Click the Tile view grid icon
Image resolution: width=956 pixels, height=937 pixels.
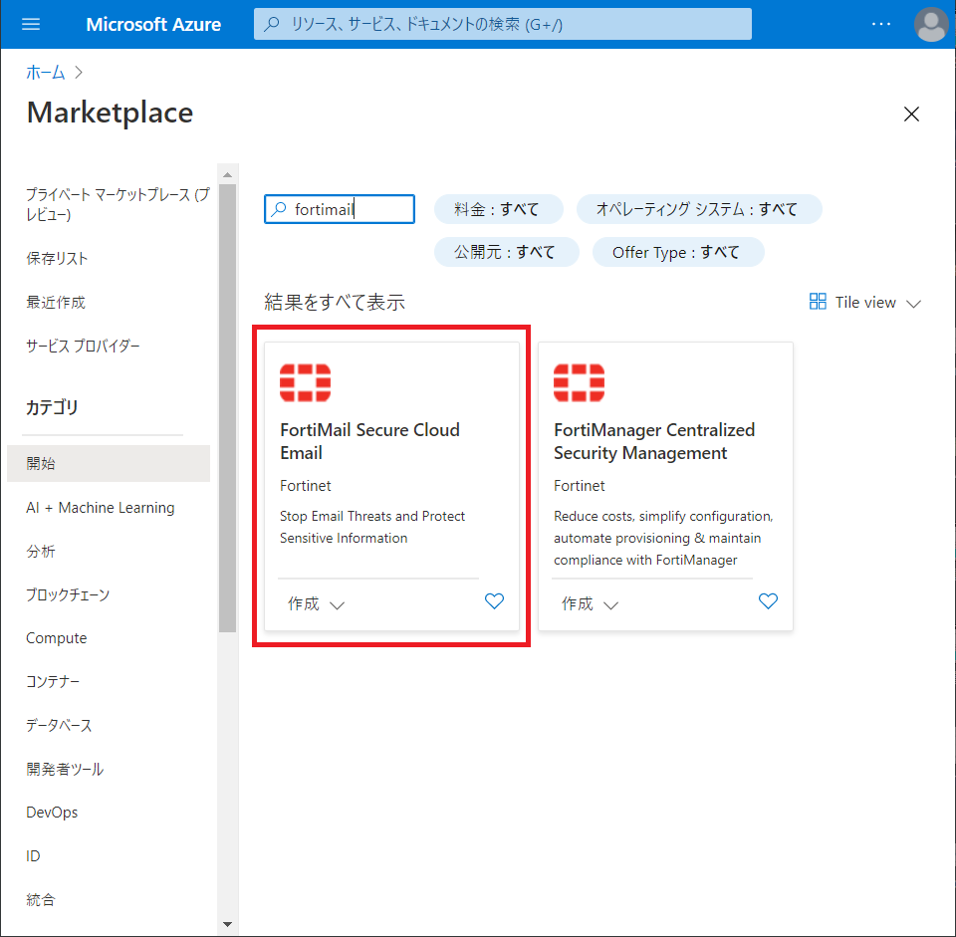[817, 302]
